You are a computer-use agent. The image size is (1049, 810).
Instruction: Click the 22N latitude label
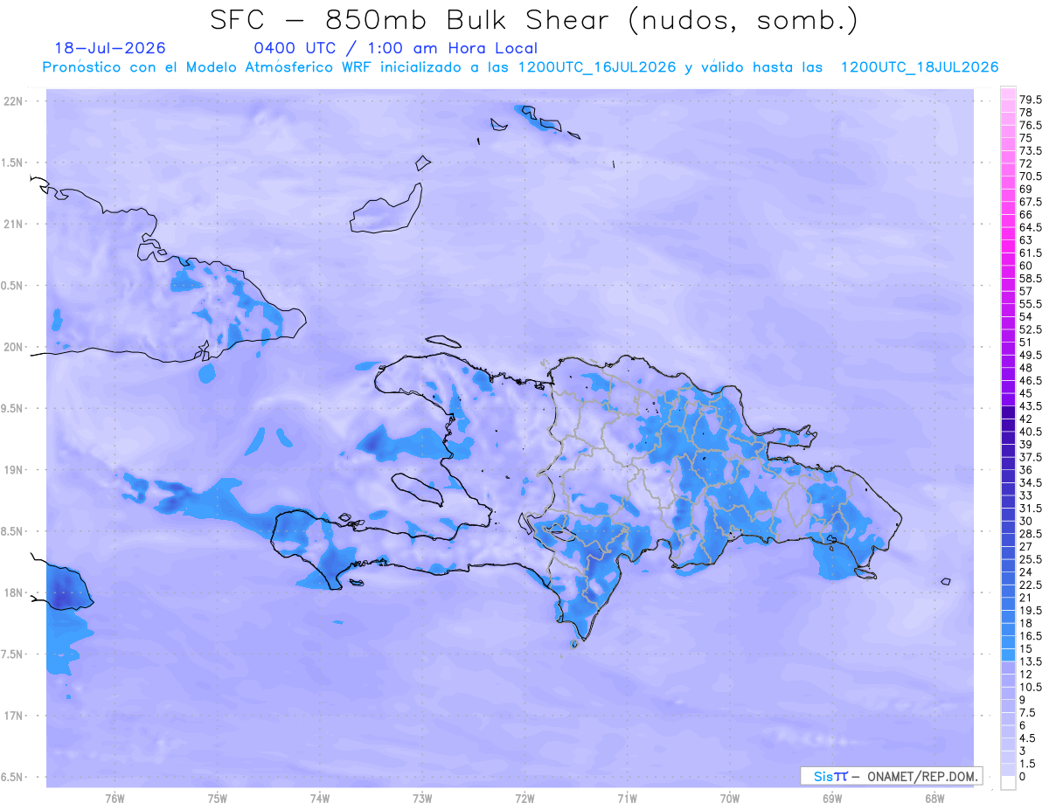tap(14, 101)
